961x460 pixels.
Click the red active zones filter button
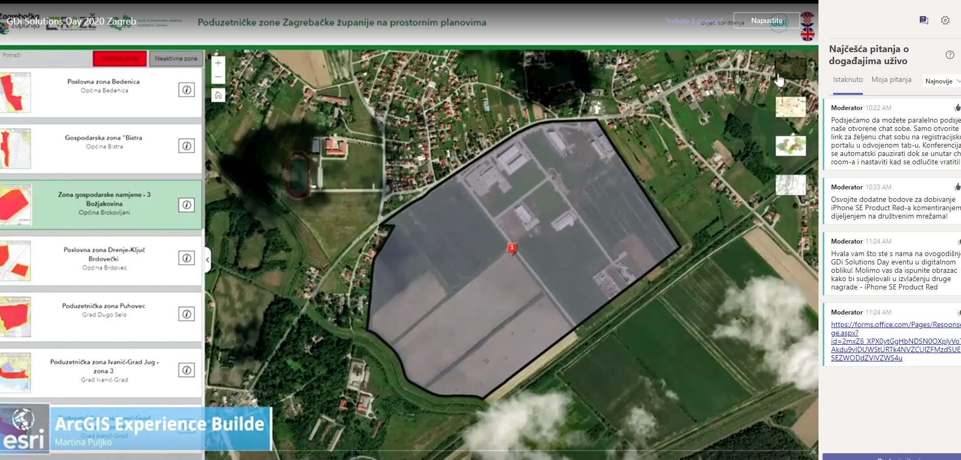(x=120, y=58)
